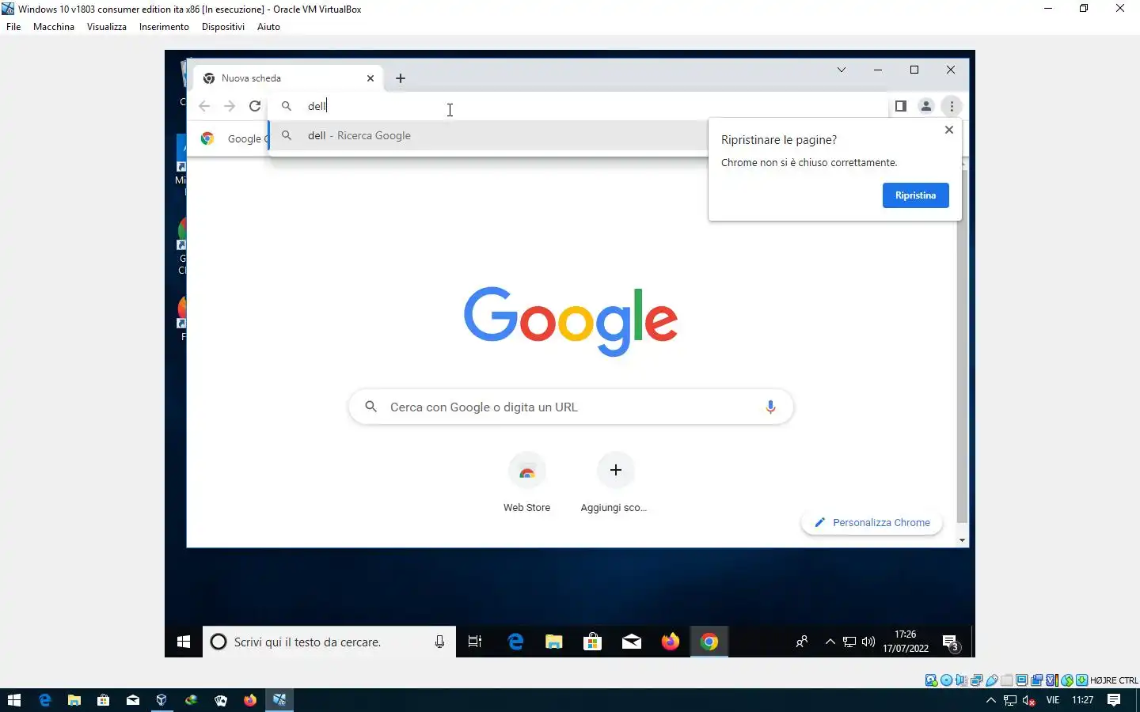
Task: Toggle the Chrome side panel icon
Action: [900, 106]
